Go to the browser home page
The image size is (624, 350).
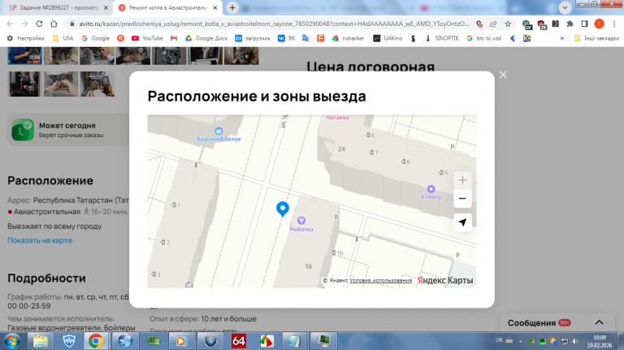[x=54, y=24]
